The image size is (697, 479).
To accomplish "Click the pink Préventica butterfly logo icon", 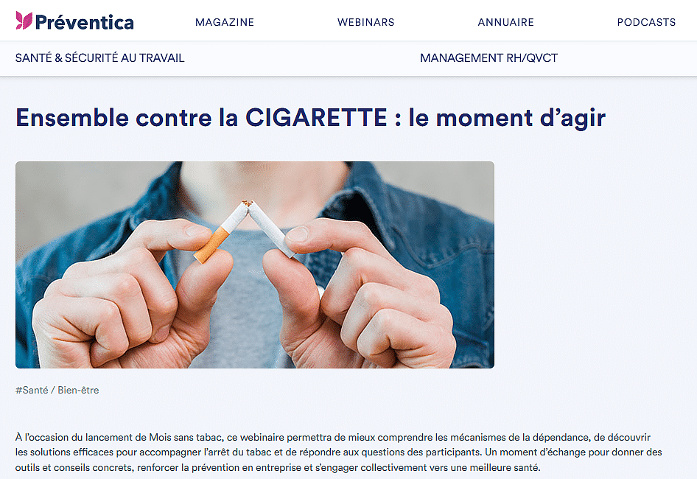I will 24,21.
